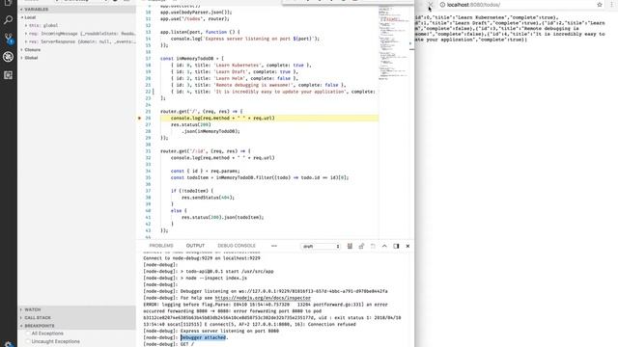Open the more panel tabs ellipsis
Screen dimensions: 618x347
coord(274,246)
